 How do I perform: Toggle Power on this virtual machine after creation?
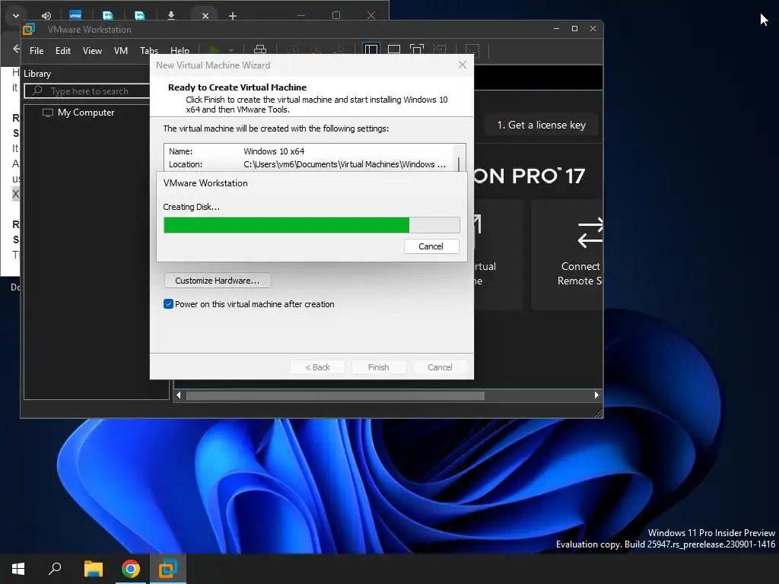coord(168,304)
